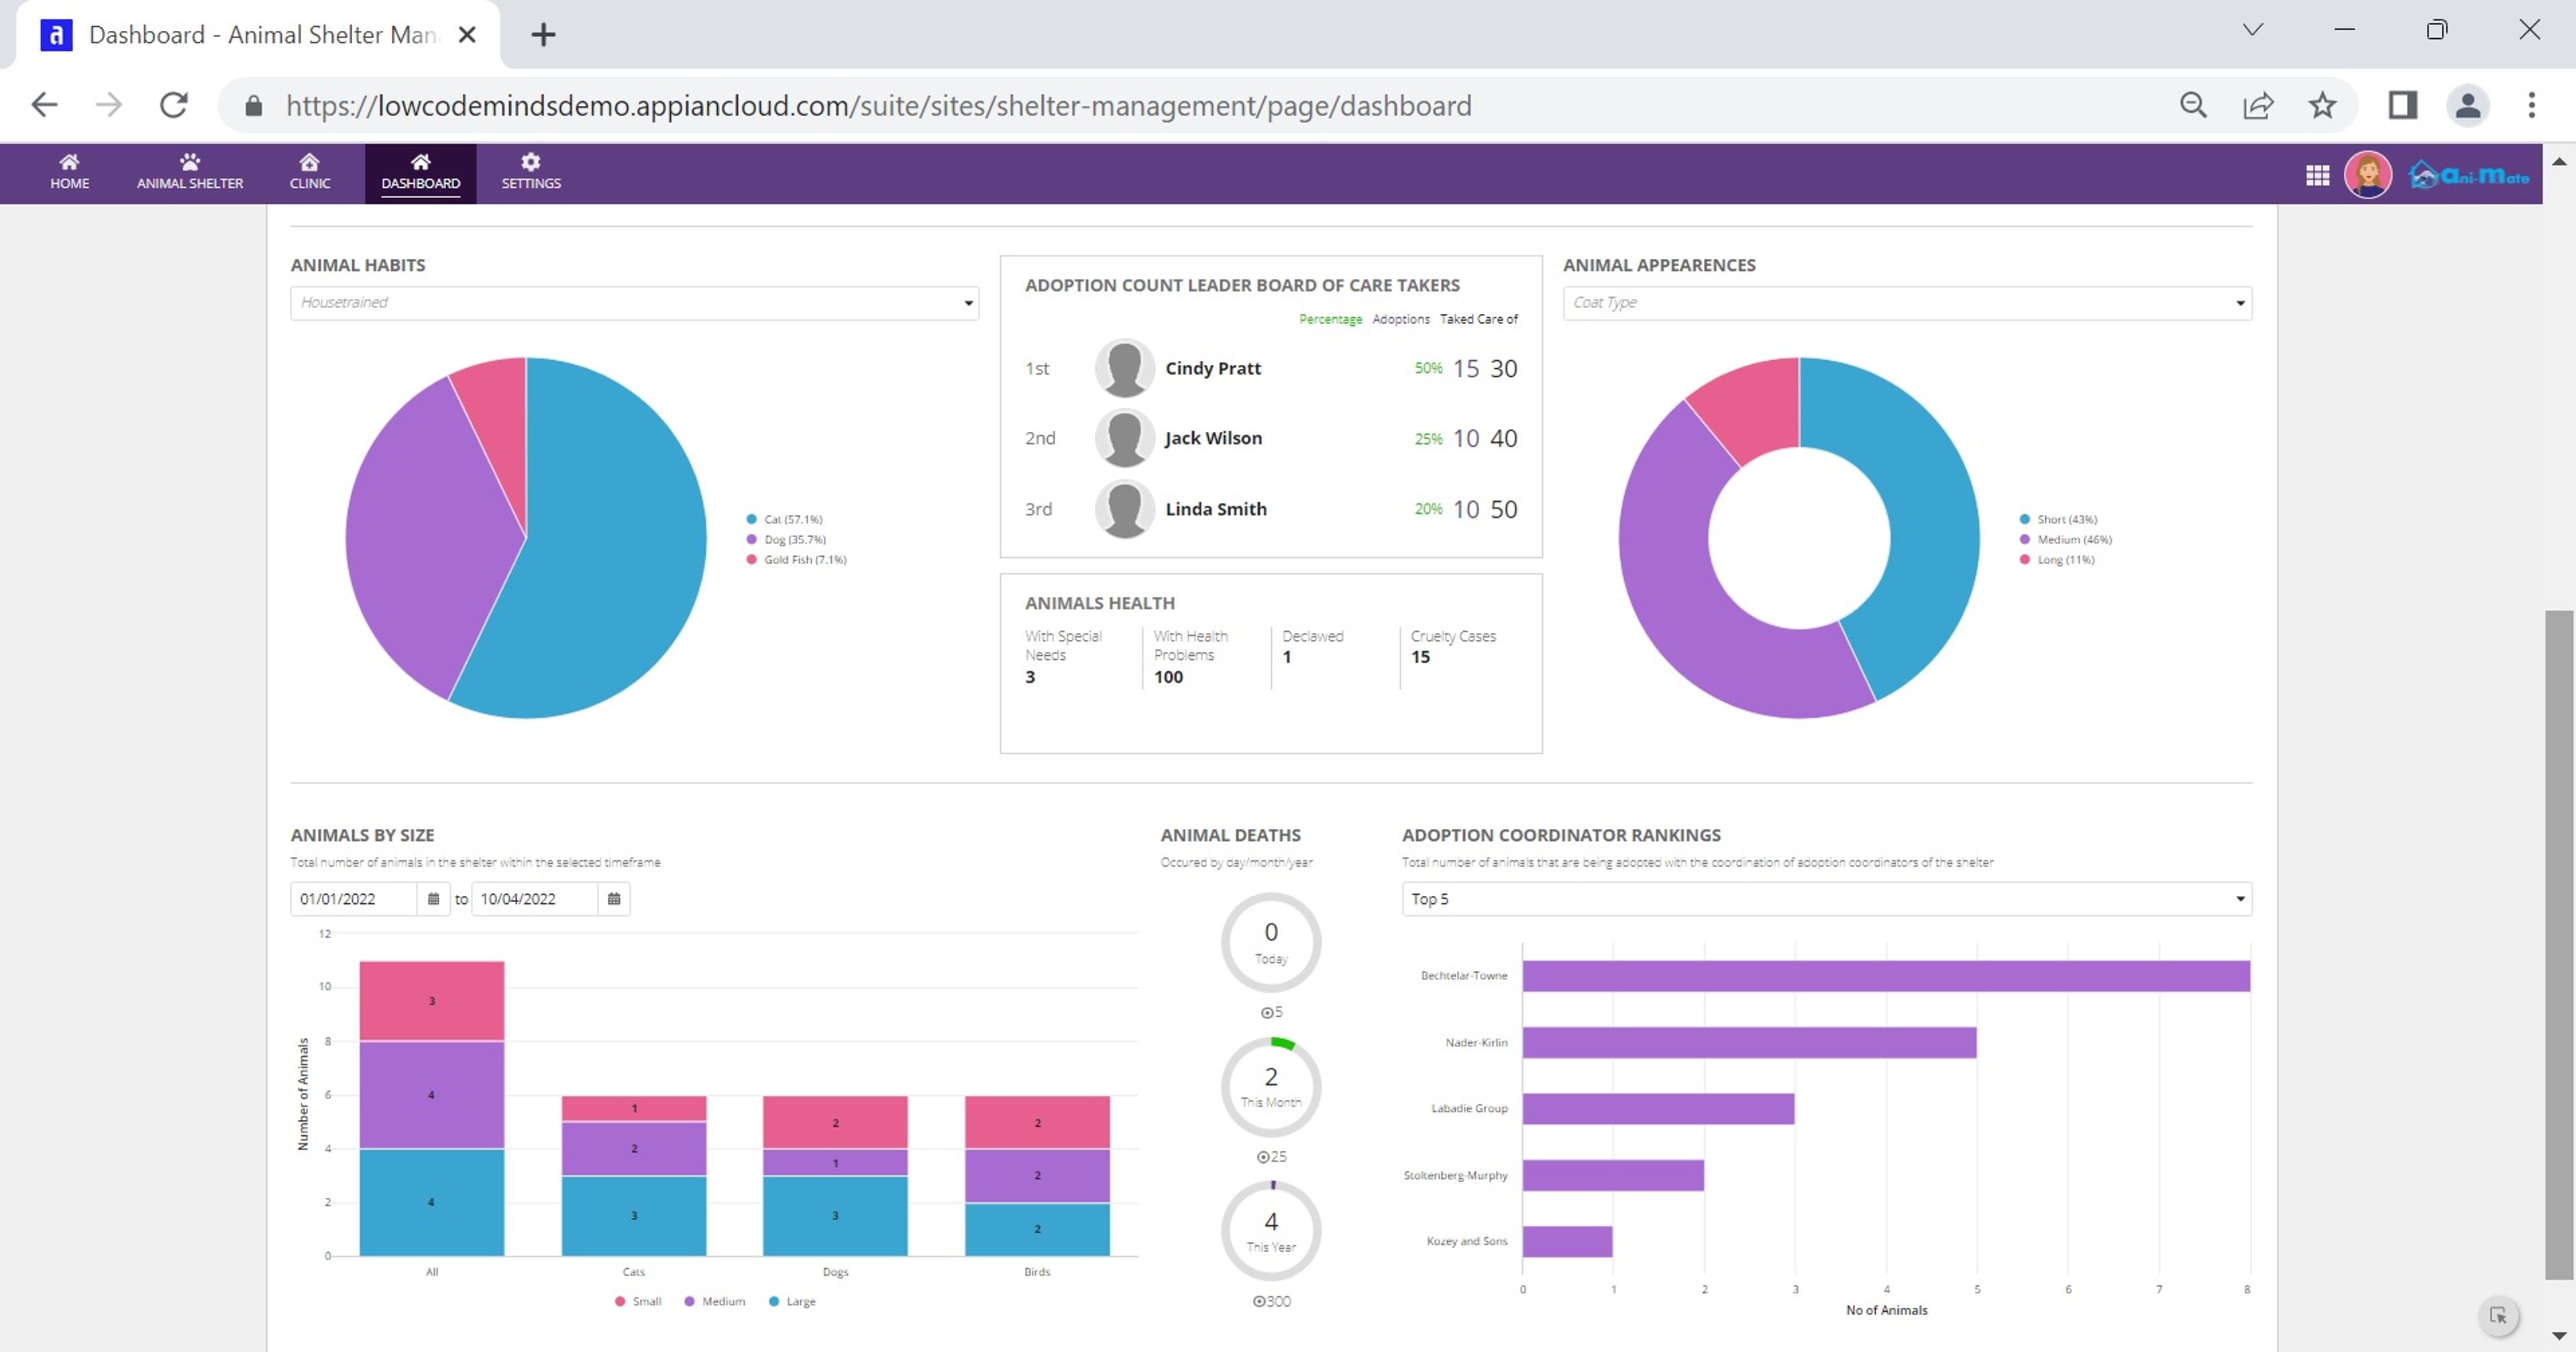Select the Dashboard tab
Image resolution: width=2576 pixels, height=1352 pixels.
(420, 172)
